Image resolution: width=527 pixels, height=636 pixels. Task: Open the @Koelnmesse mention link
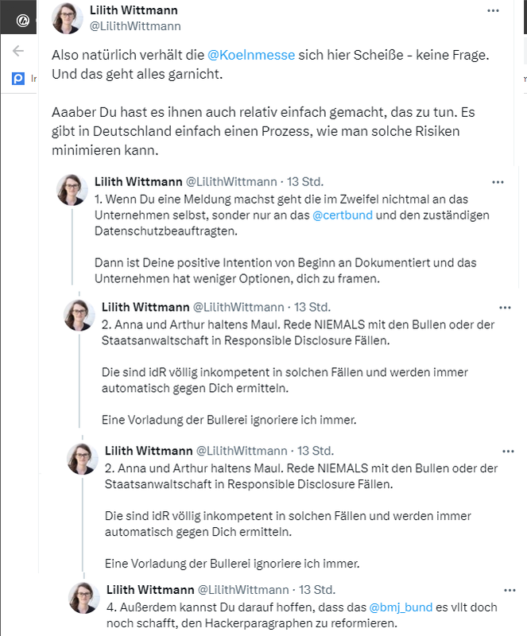pyautogui.click(x=251, y=56)
